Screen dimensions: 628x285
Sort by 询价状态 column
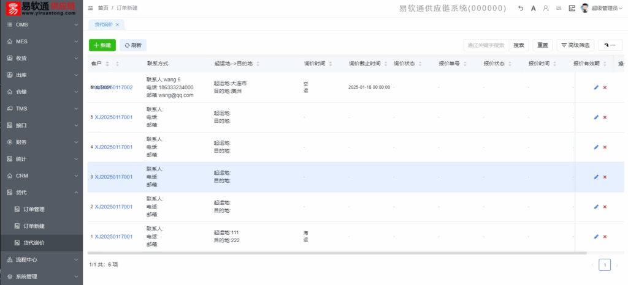421,64
